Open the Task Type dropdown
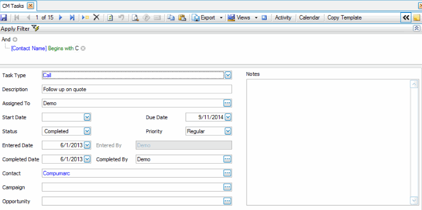Screen dimensions: 422x210 [228, 75]
